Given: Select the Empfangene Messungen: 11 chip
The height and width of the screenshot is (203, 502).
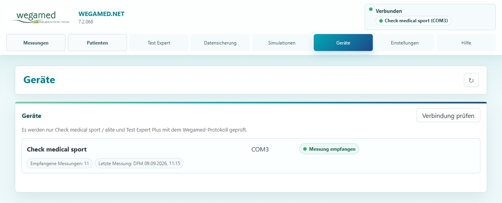Looking at the screenshot, I should (x=60, y=163).
